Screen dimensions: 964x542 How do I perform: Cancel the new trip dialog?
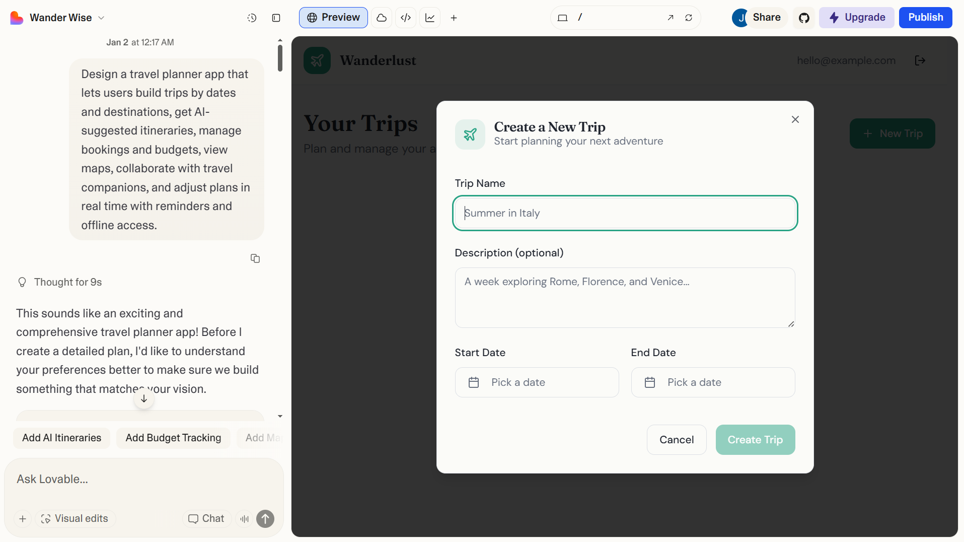677,440
